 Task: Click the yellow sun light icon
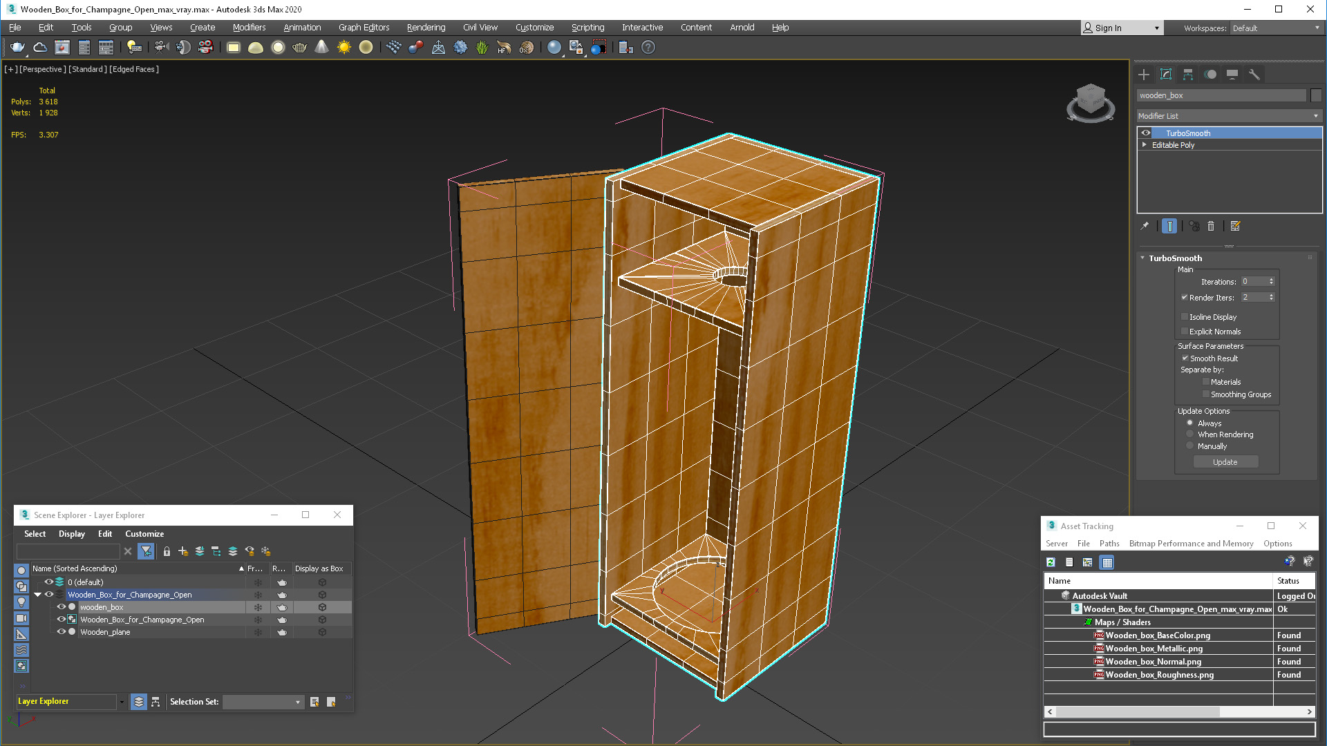coord(343,47)
